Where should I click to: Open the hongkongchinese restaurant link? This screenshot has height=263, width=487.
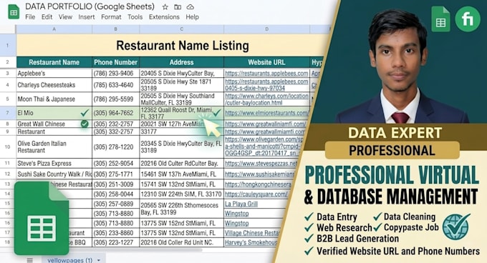point(258,184)
